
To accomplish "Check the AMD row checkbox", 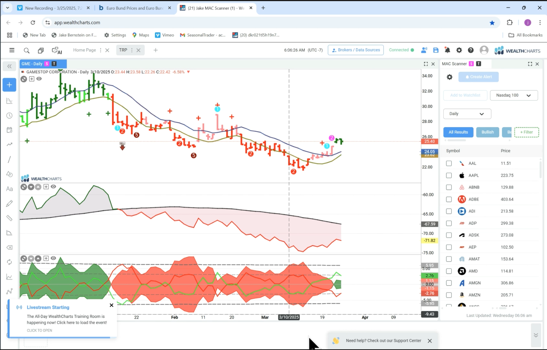I will point(449,271).
